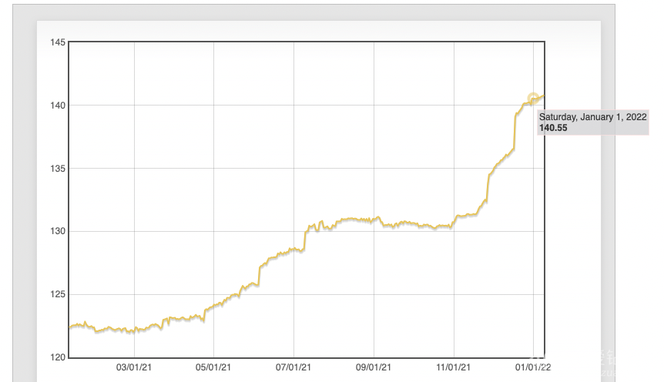Click the 140.55 value in the tooltip

(x=553, y=128)
